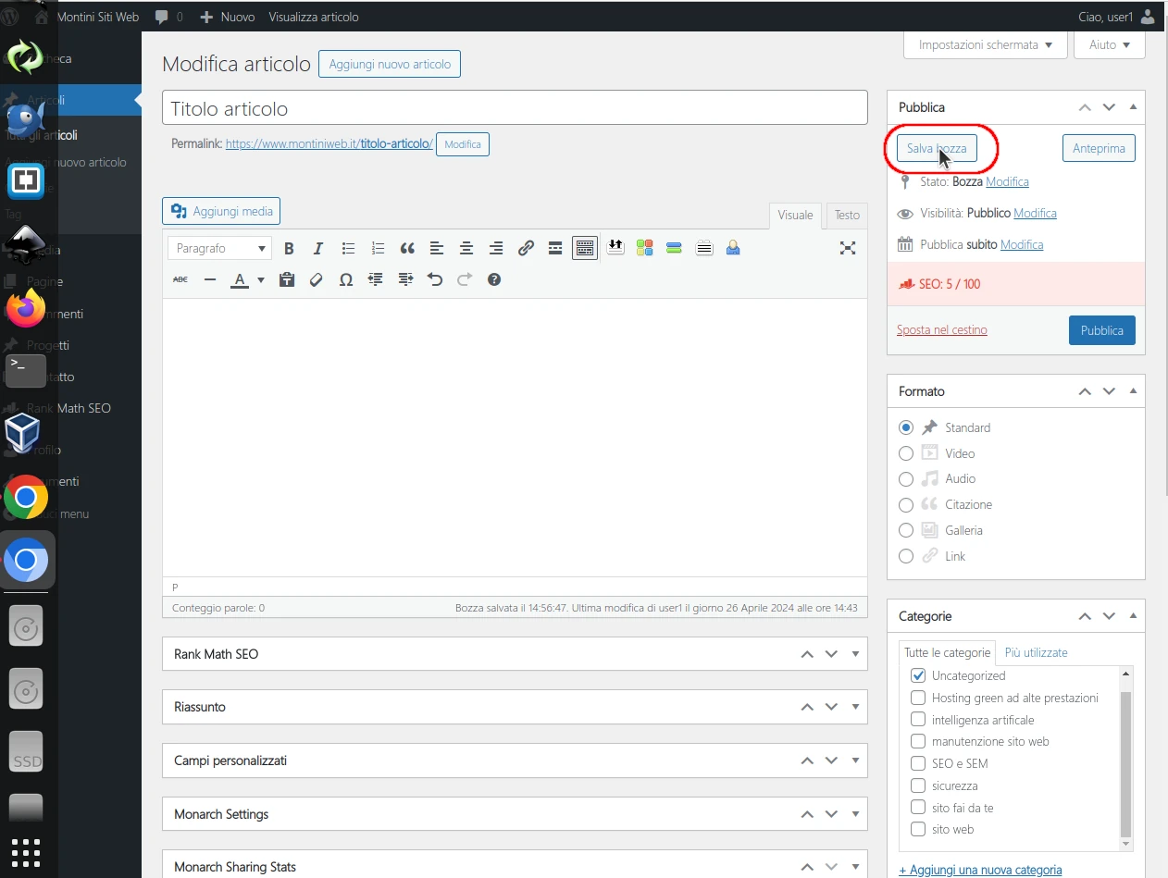Click the blue Pubblica button
Screen dimensions: 1168x878
click(1101, 330)
